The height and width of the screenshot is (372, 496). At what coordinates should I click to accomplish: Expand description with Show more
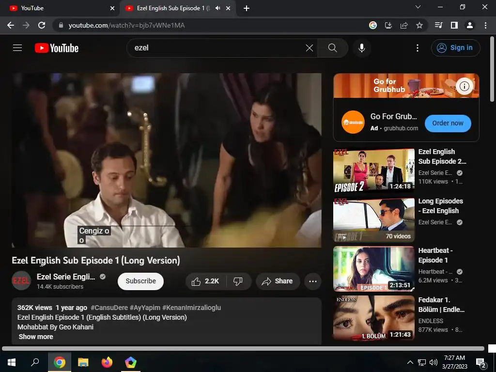36,337
